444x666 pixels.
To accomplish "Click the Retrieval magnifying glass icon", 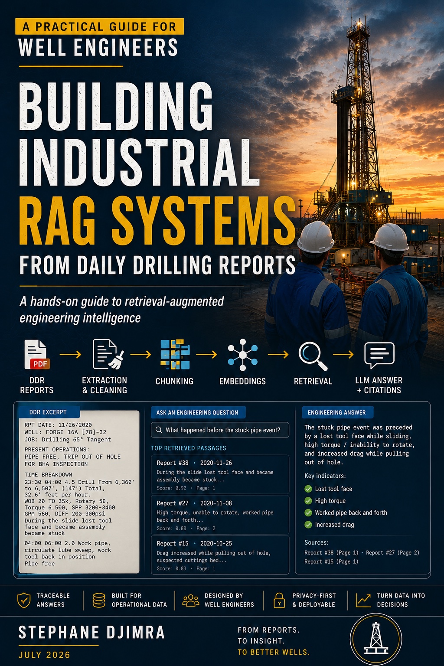I will [x=313, y=356].
